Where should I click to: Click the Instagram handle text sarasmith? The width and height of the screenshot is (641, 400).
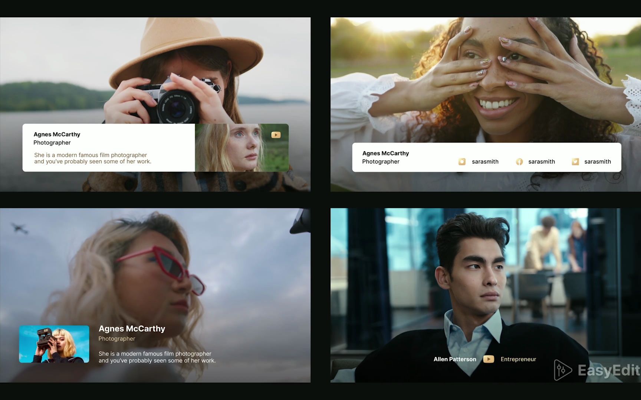point(485,161)
